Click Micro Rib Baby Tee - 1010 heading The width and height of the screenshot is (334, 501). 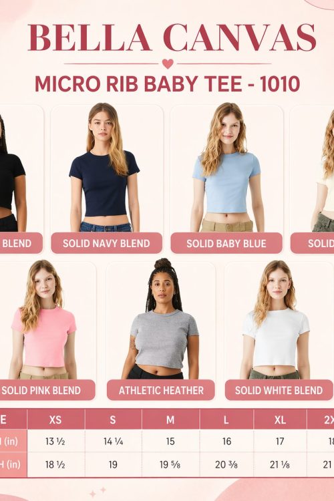point(167,83)
